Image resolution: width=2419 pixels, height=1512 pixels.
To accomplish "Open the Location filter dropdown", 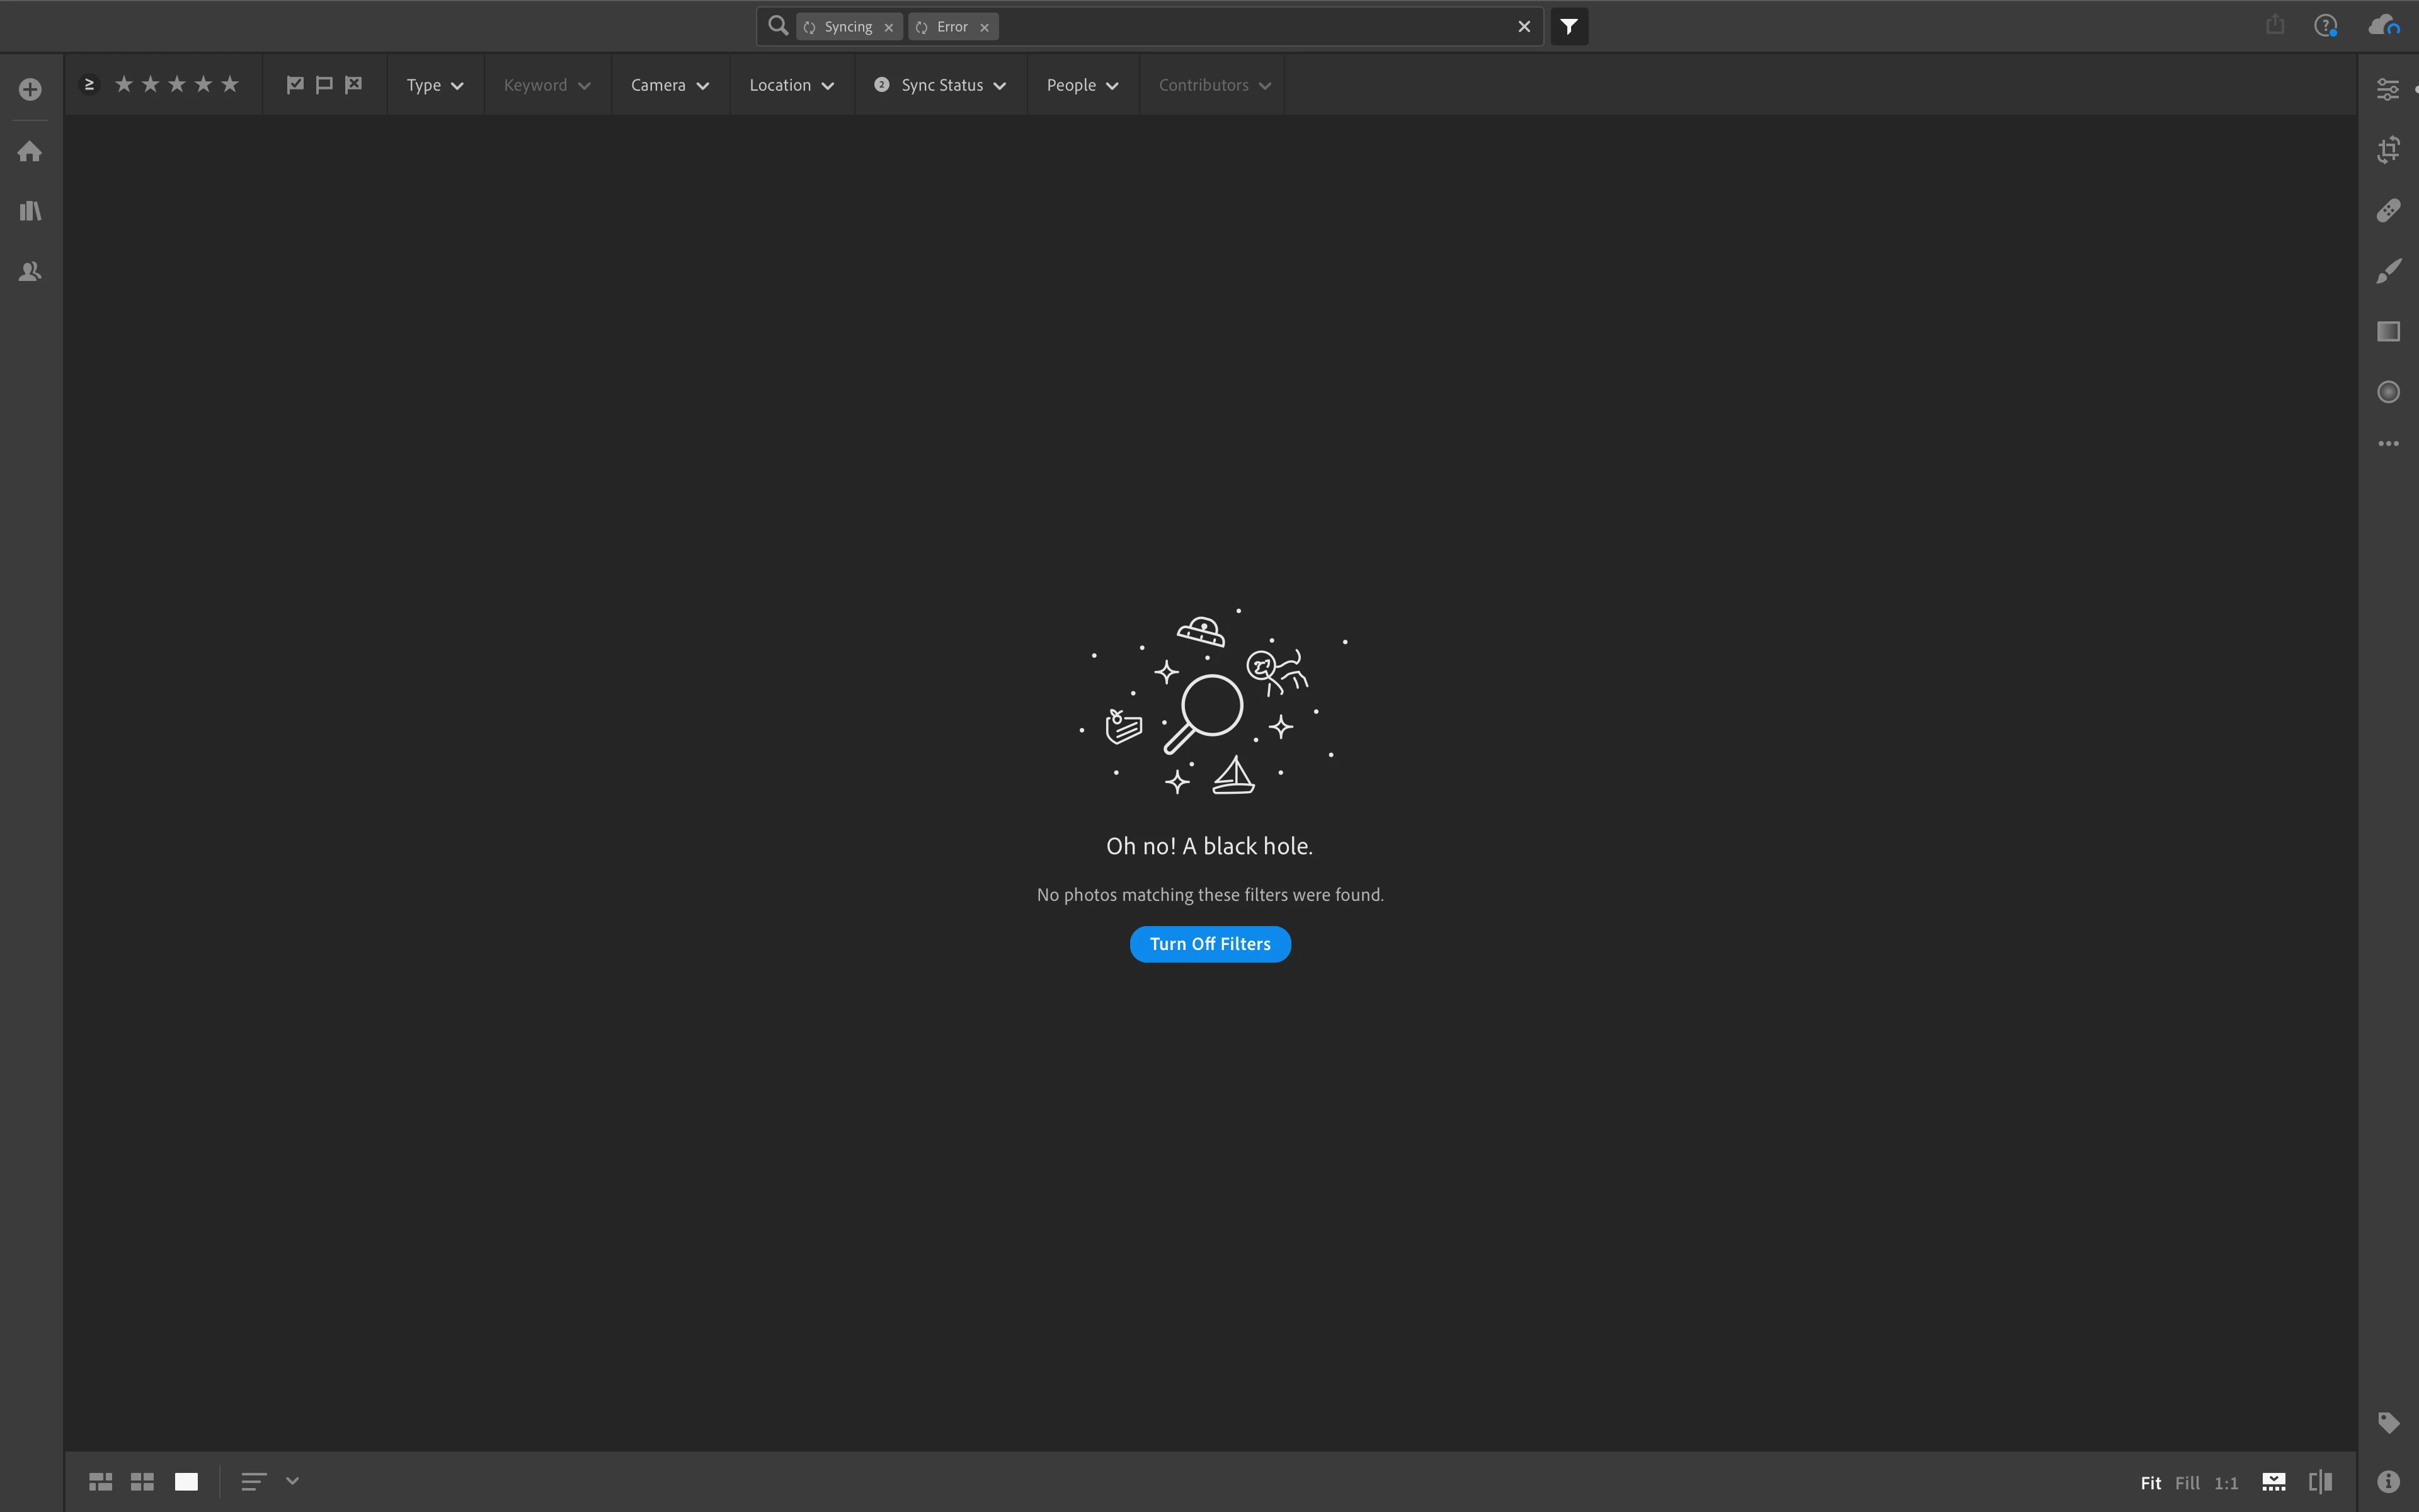I will 791,85.
